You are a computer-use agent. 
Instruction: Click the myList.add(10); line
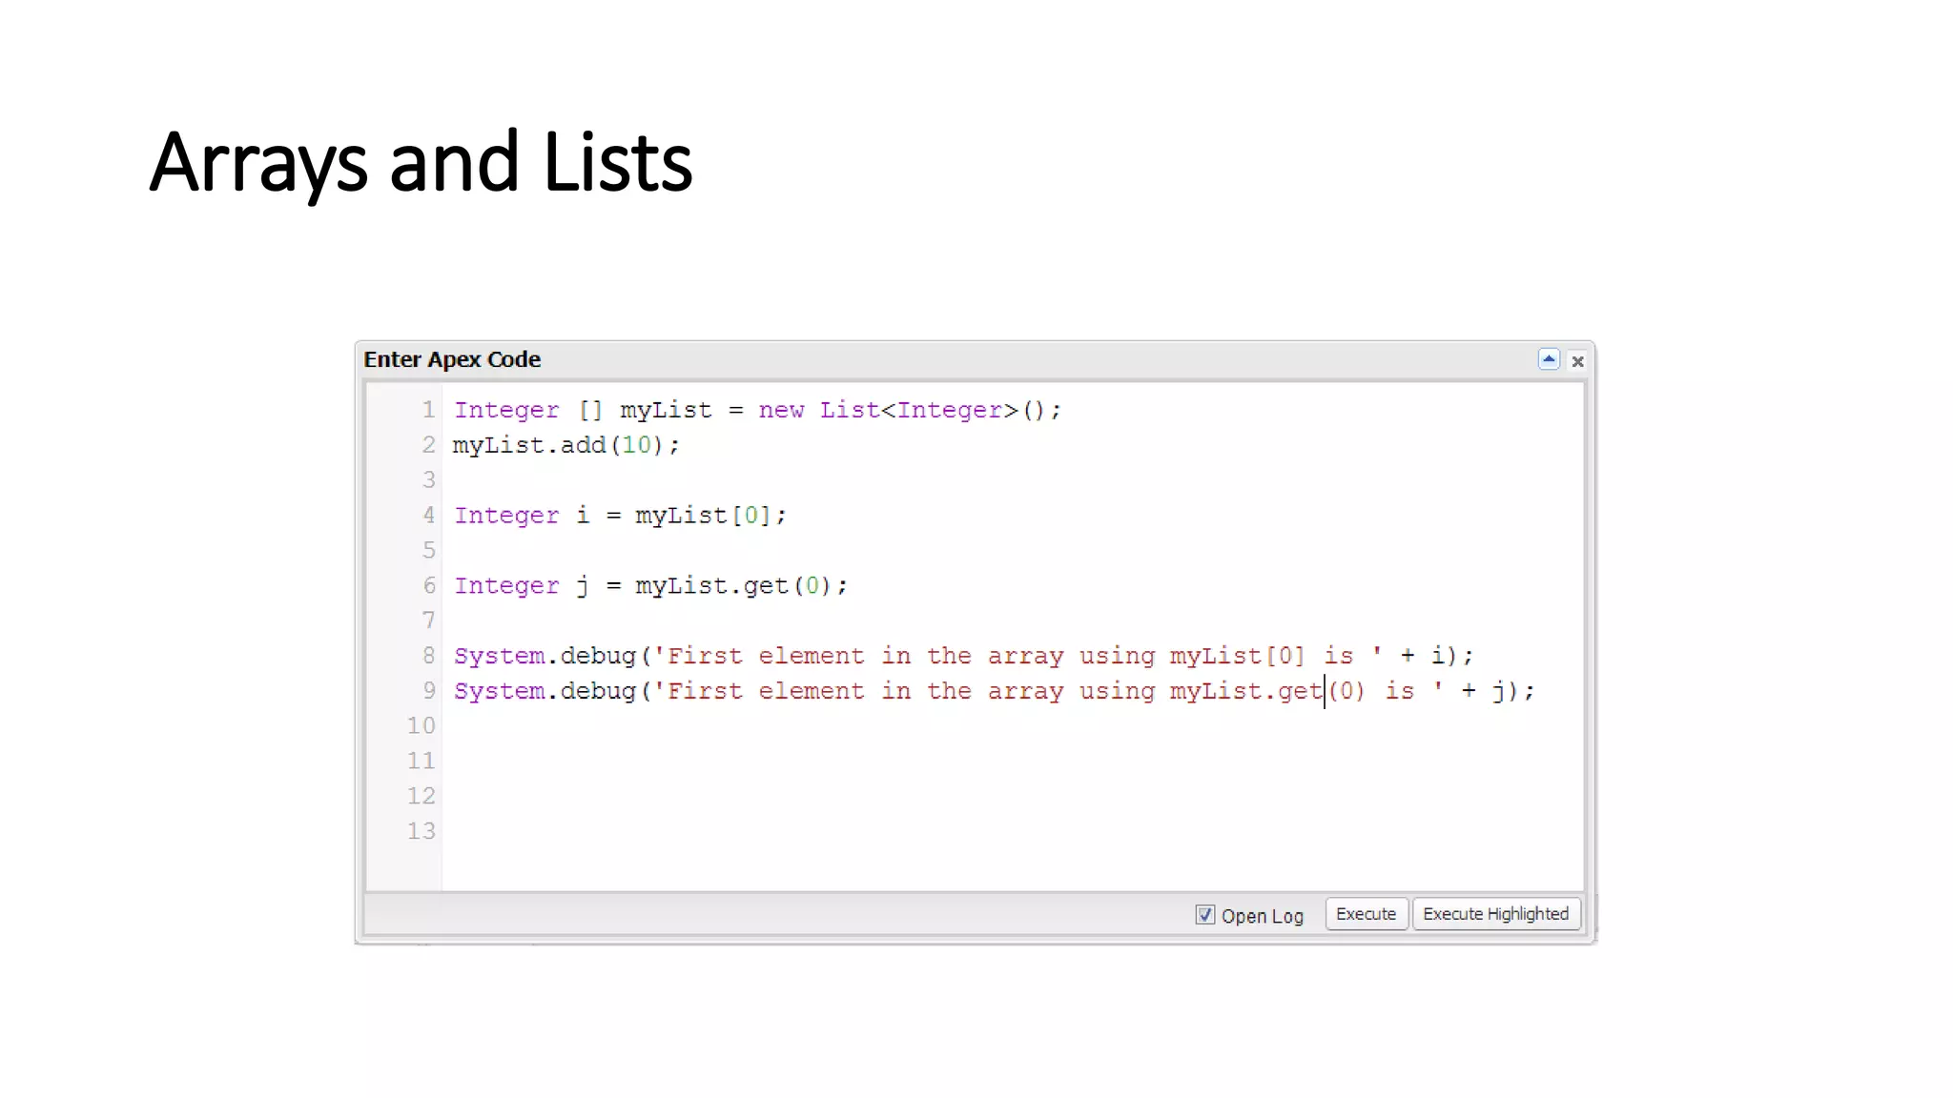(x=566, y=445)
